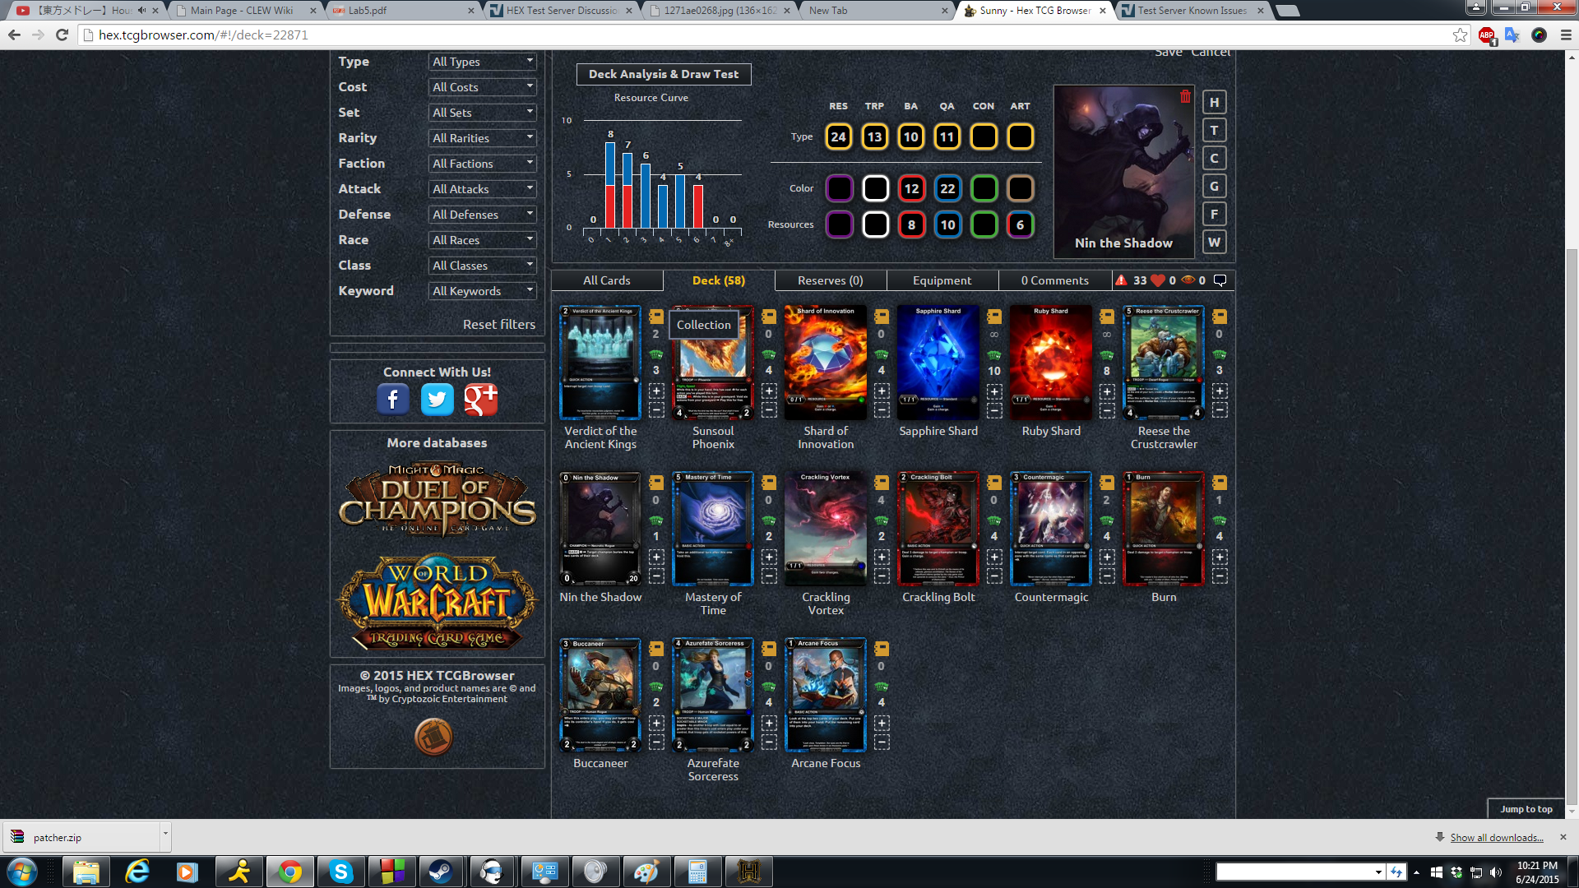
Task: Open the Set filter dropdown
Action: pyautogui.click(x=483, y=113)
